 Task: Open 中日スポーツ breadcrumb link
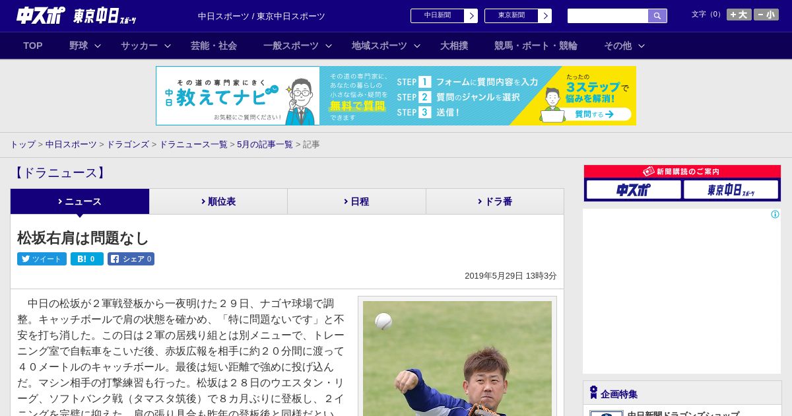[x=71, y=144]
